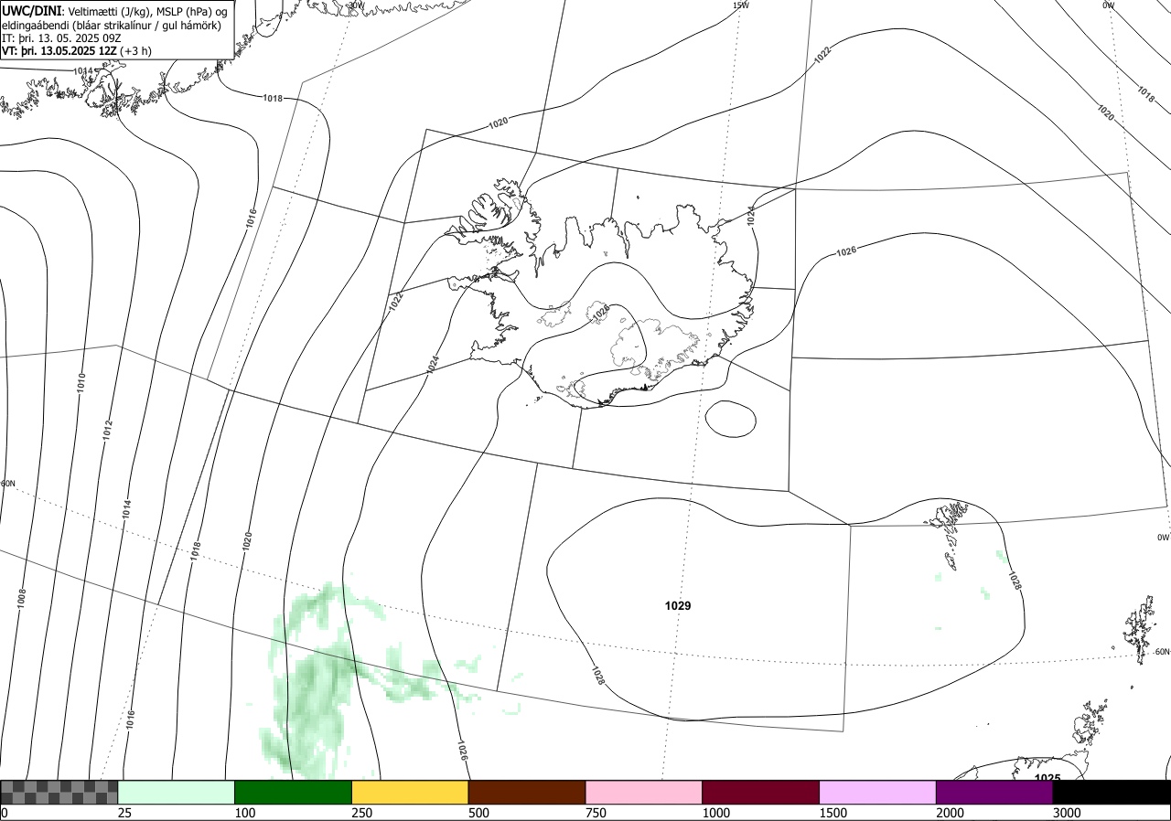
Task: Select the pale mint 25–100 legend color
Action: [x=177, y=792]
